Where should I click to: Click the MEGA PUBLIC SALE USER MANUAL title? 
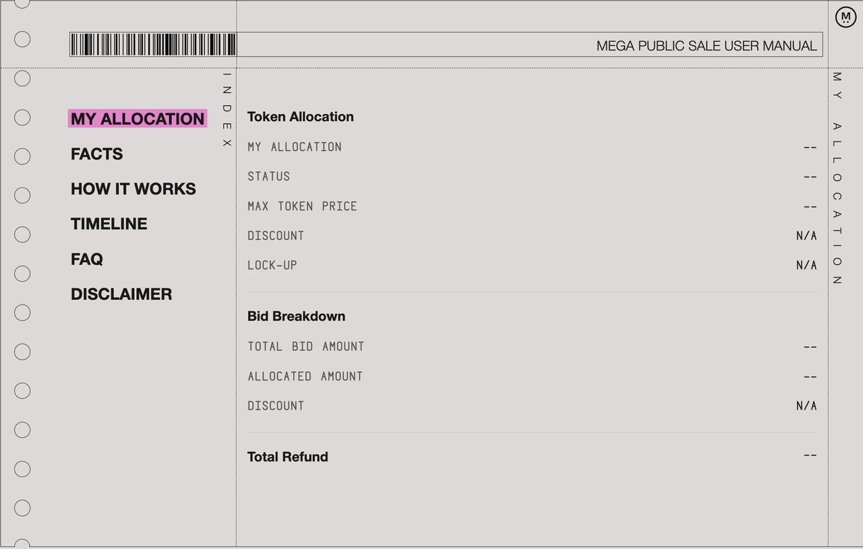[706, 46]
